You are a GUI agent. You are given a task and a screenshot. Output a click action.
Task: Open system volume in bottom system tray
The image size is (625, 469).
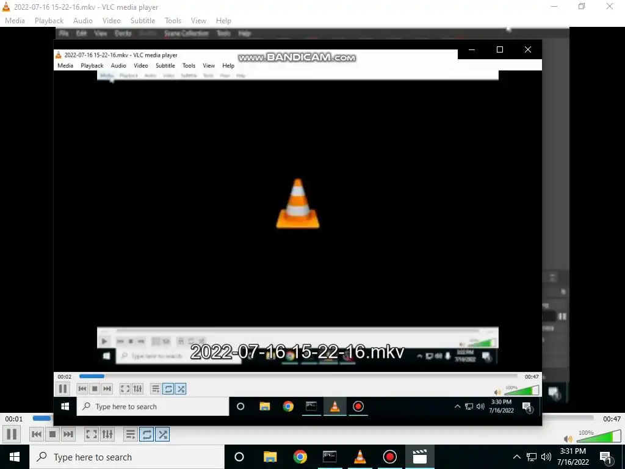pyautogui.click(x=546, y=457)
